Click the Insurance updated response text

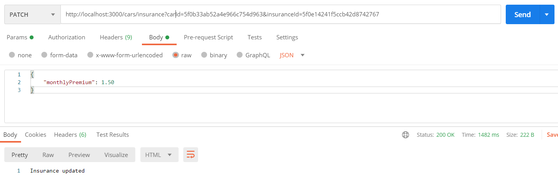[x=57, y=171]
